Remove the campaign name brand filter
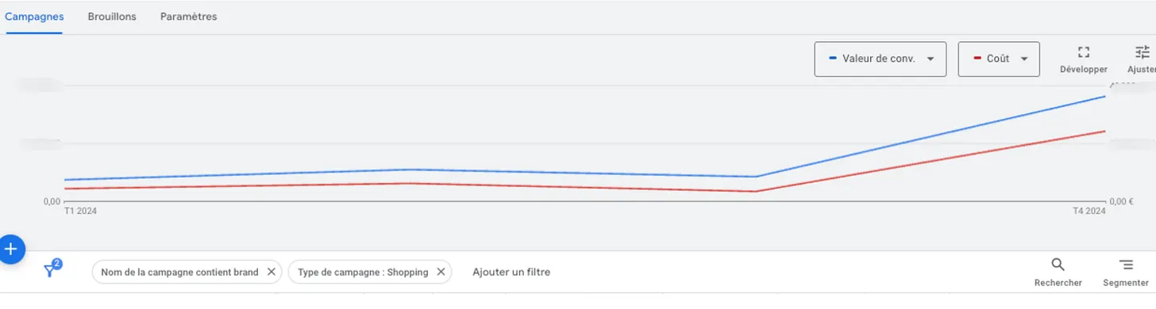The width and height of the screenshot is (1156, 309). tap(271, 272)
